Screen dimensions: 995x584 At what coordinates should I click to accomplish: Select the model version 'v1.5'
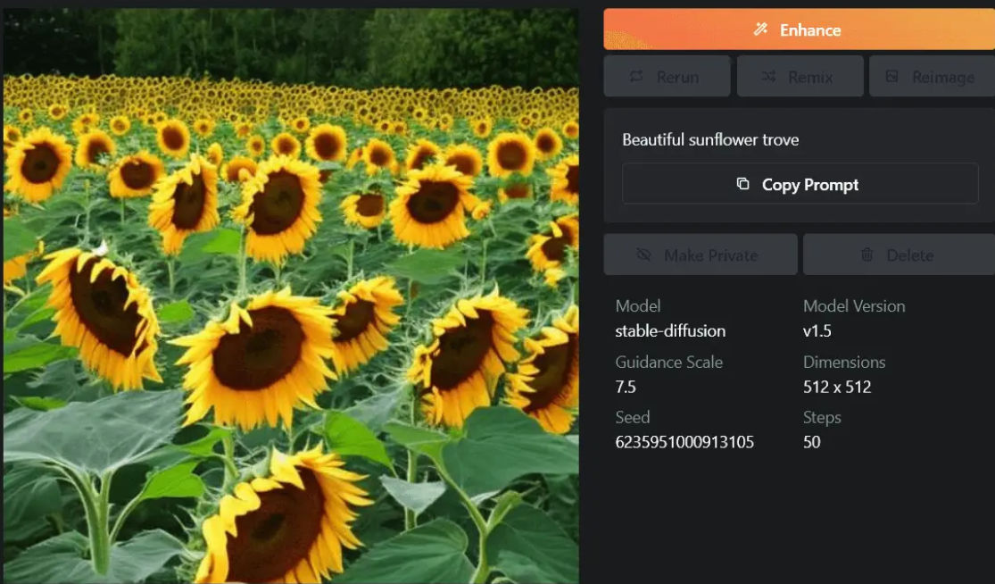tap(817, 330)
